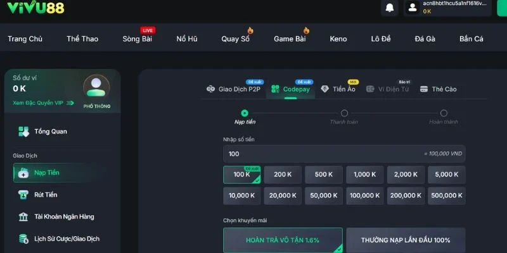Click the Tài Khoản Ngân Hàng bank icon

tap(23, 217)
